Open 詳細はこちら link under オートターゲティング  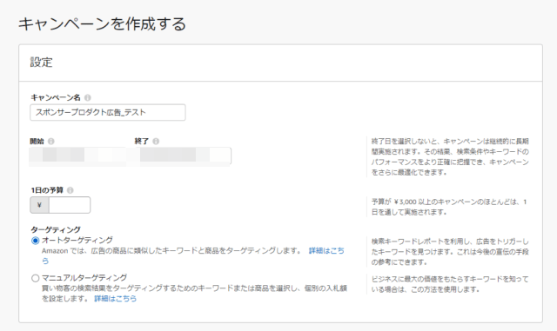pos(326,251)
